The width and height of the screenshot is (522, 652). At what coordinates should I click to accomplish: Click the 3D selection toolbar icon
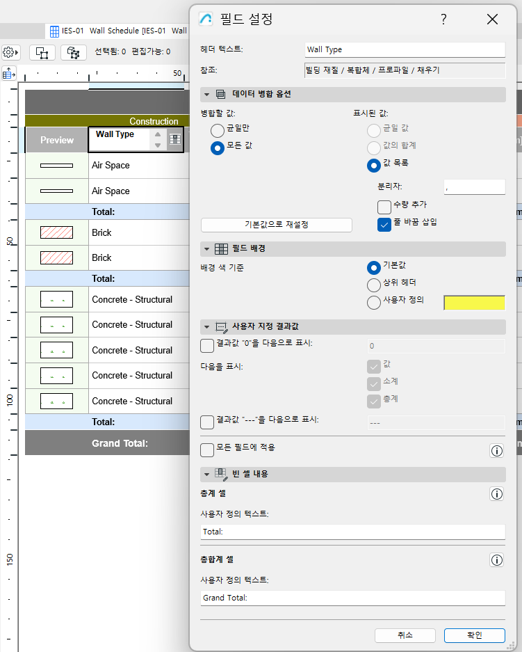[x=74, y=52]
